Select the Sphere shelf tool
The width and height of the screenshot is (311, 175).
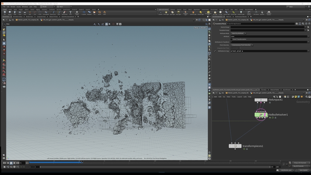pos(10,13)
